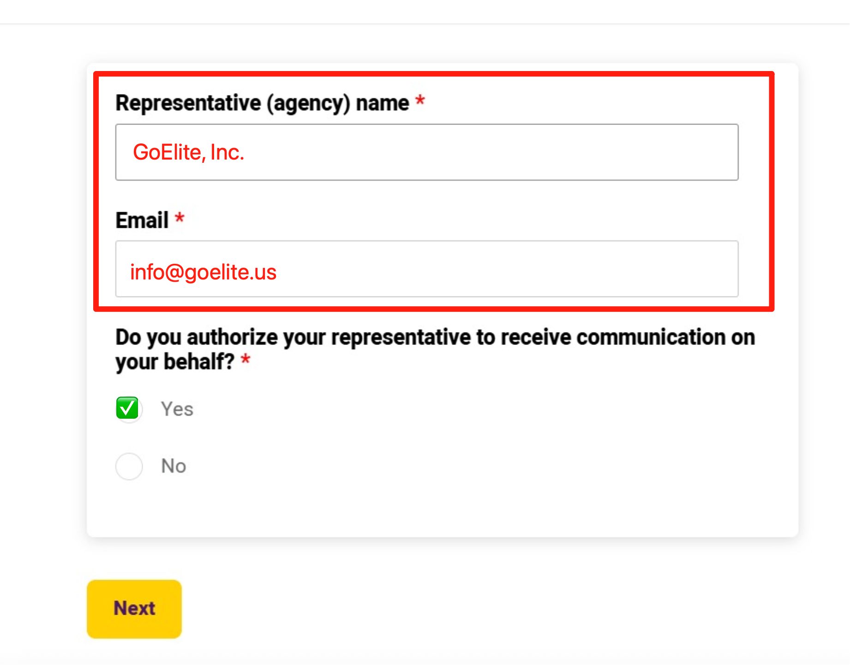Click the "info@goelite.us" text in email field

click(x=203, y=272)
